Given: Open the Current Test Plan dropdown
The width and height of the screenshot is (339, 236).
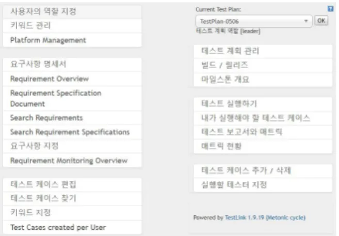Looking at the screenshot, I should 254,21.
